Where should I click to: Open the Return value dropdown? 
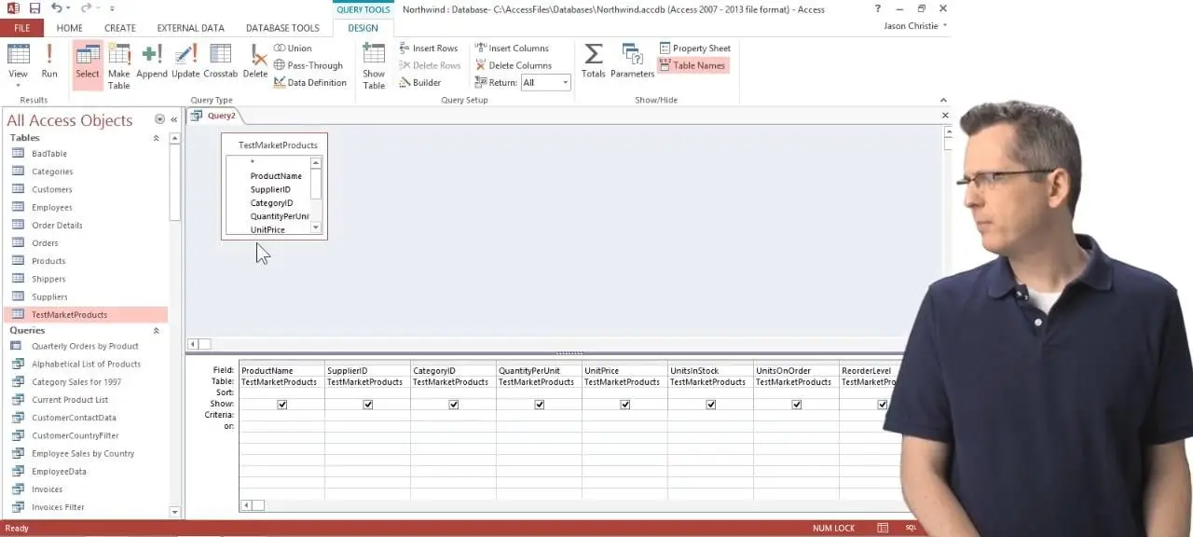tap(565, 82)
